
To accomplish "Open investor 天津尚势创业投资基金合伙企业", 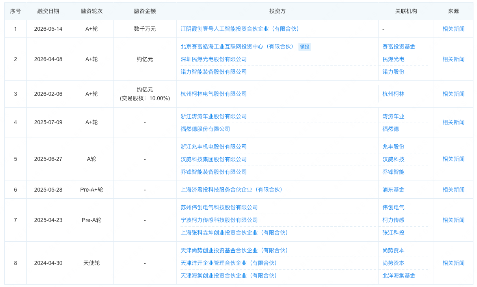I will [234, 250].
